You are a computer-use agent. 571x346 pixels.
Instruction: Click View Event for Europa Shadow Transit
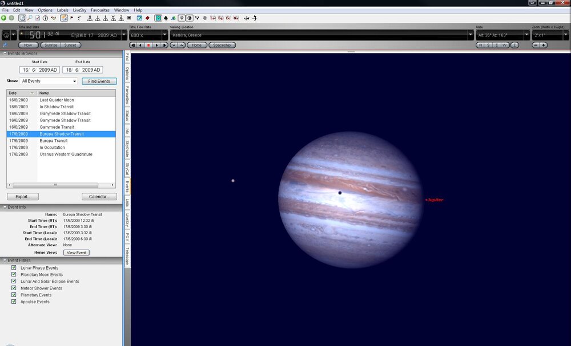76,253
